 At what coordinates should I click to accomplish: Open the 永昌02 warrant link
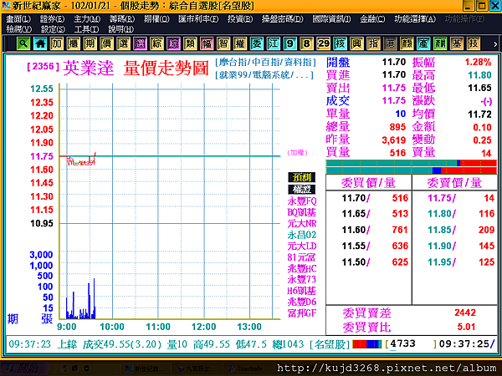(x=302, y=235)
